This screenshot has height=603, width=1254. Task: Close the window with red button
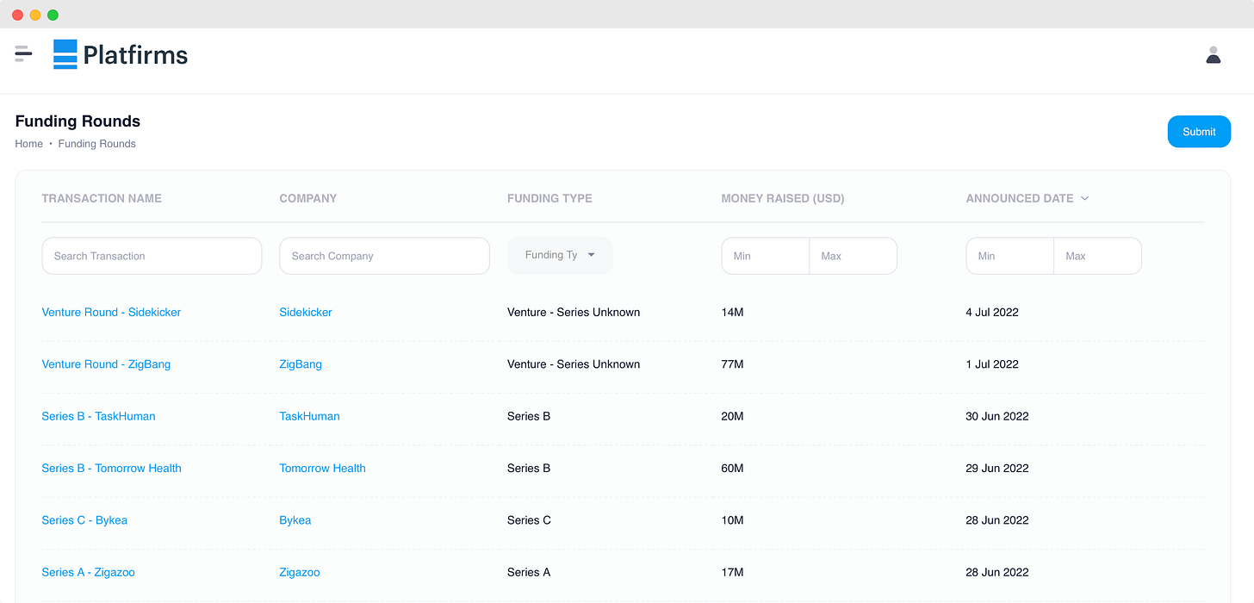pyautogui.click(x=17, y=15)
